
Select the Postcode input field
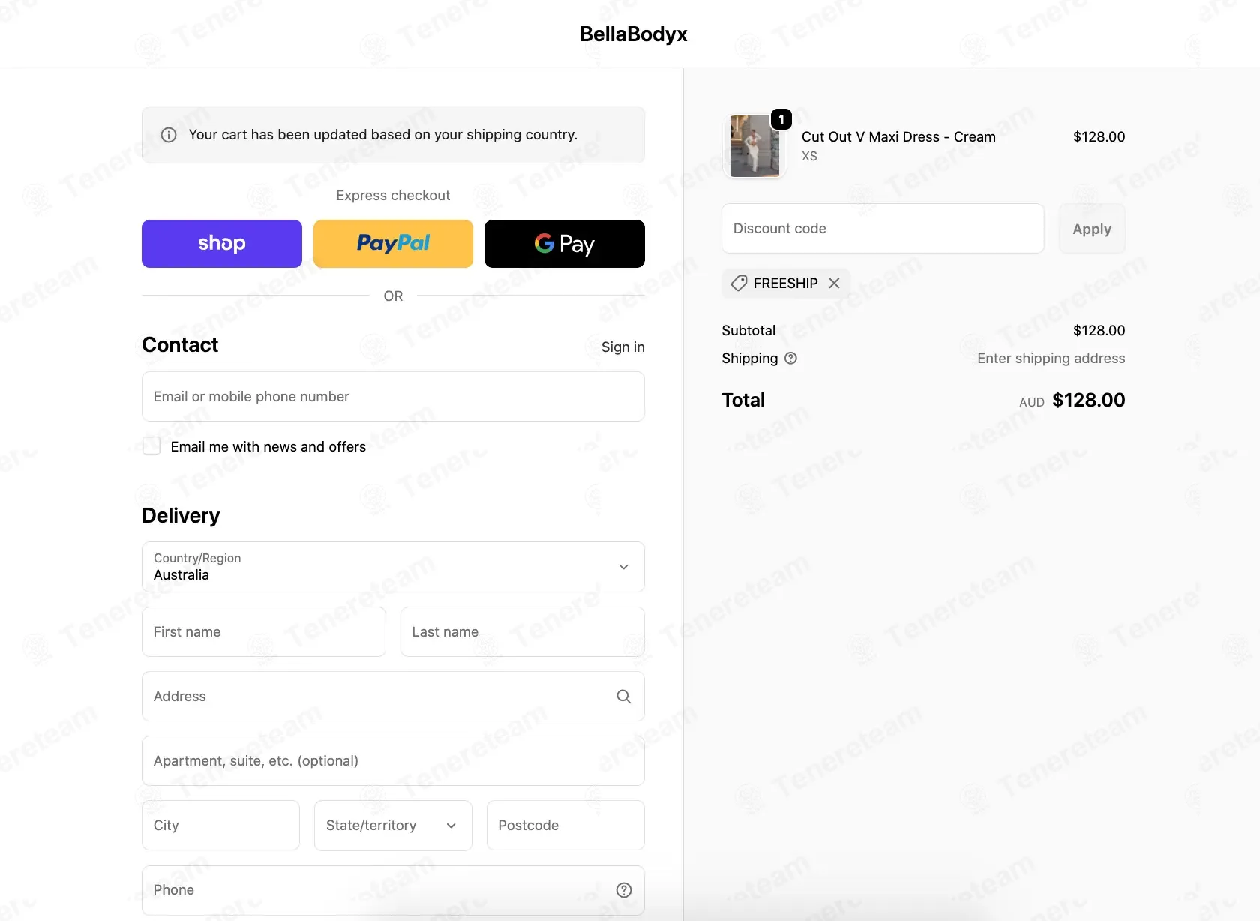[565, 826]
